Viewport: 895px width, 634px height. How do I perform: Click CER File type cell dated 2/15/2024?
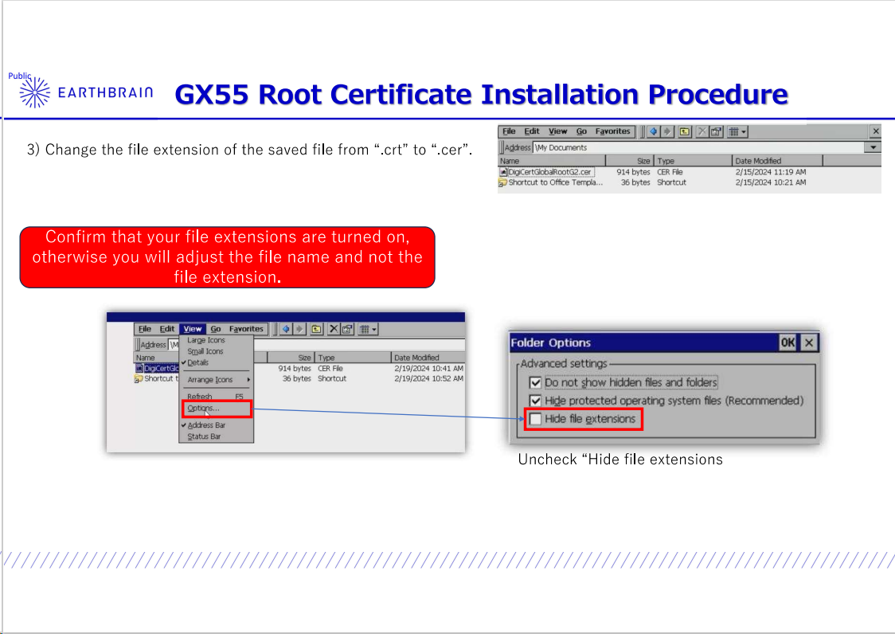(x=670, y=172)
